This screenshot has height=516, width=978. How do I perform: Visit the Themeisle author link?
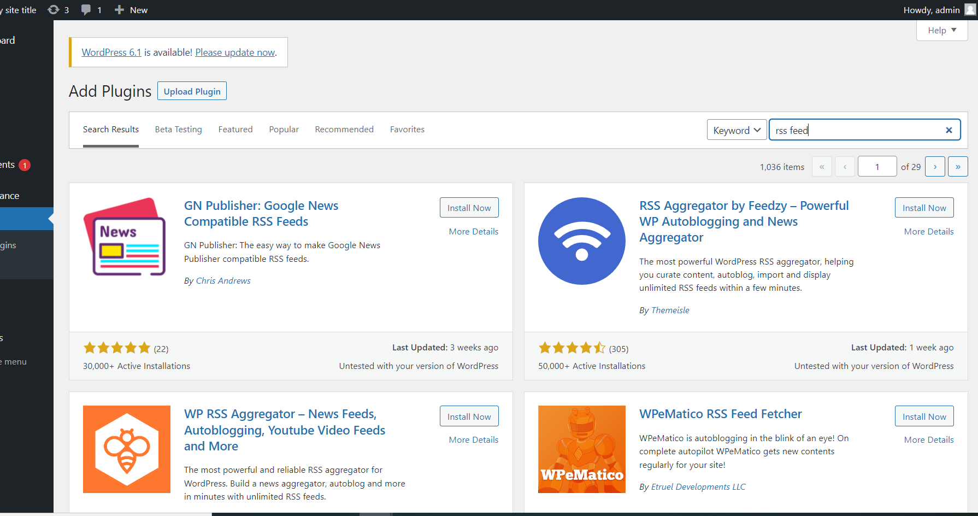pyautogui.click(x=670, y=310)
